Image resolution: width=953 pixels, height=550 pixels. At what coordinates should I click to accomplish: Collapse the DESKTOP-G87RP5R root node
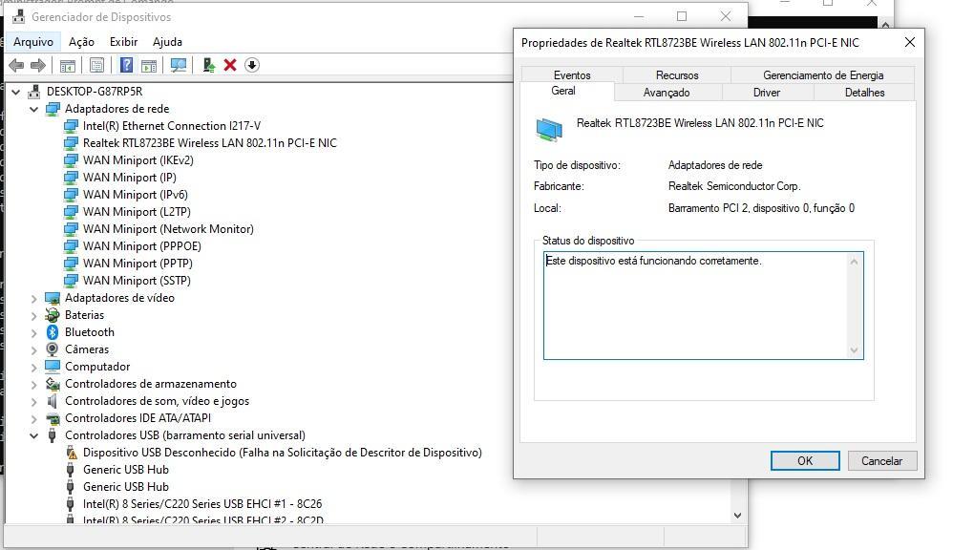tap(16, 92)
